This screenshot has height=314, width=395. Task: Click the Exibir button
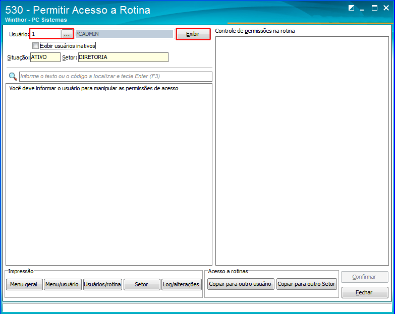click(193, 34)
